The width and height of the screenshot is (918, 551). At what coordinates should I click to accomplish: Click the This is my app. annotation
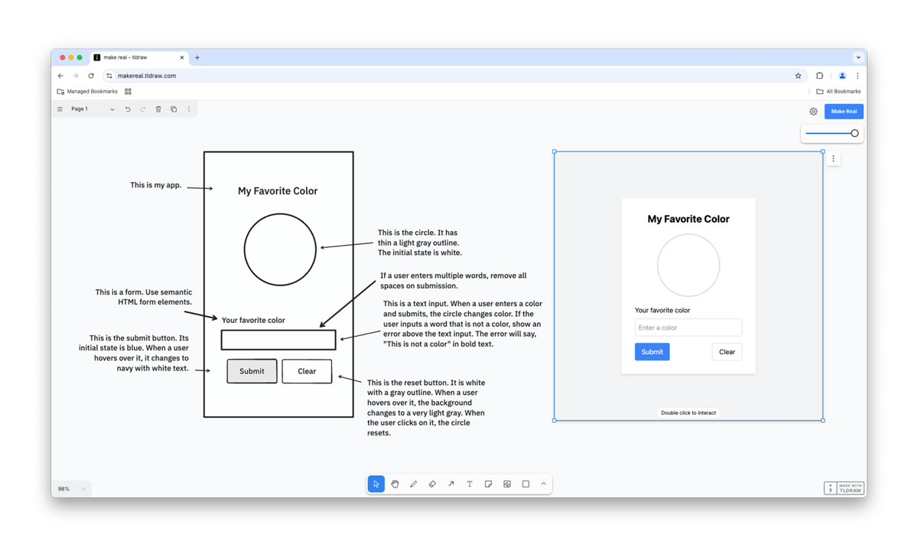point(156,185)
